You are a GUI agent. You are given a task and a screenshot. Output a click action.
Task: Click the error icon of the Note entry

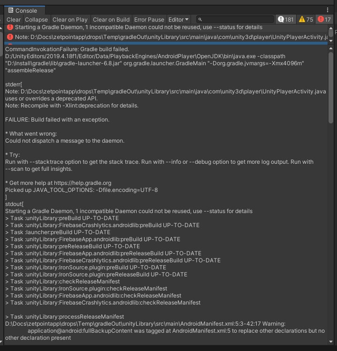click(x=10, y=37)
